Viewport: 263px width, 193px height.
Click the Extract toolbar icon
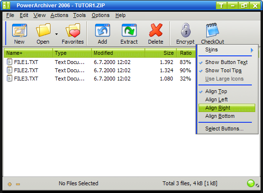point(129,31)
